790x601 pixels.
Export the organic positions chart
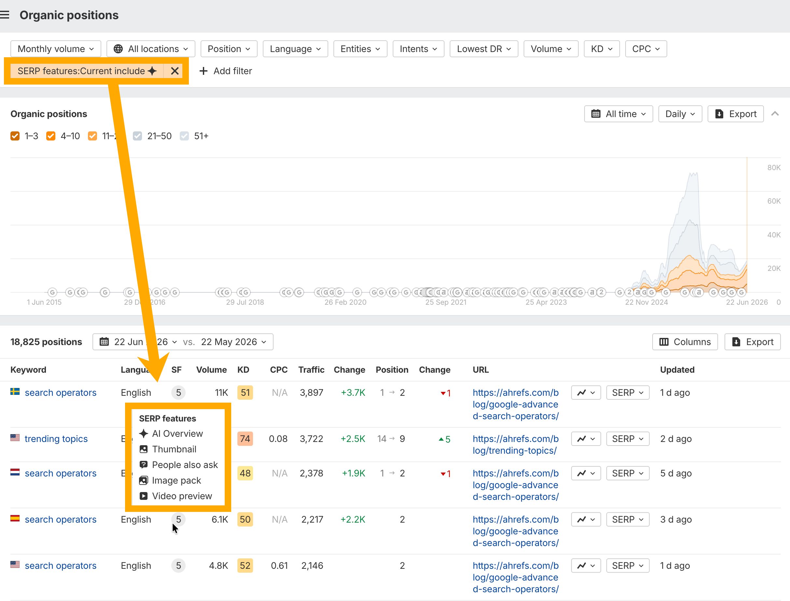coord(736,114)
